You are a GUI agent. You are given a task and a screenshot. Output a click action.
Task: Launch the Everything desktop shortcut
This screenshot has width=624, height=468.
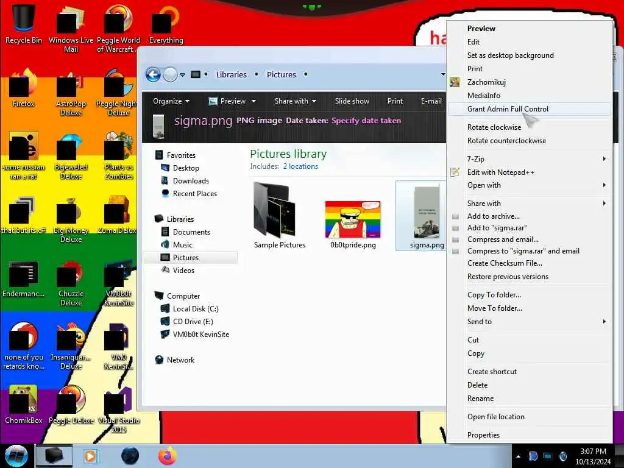[x=166, y=24]
